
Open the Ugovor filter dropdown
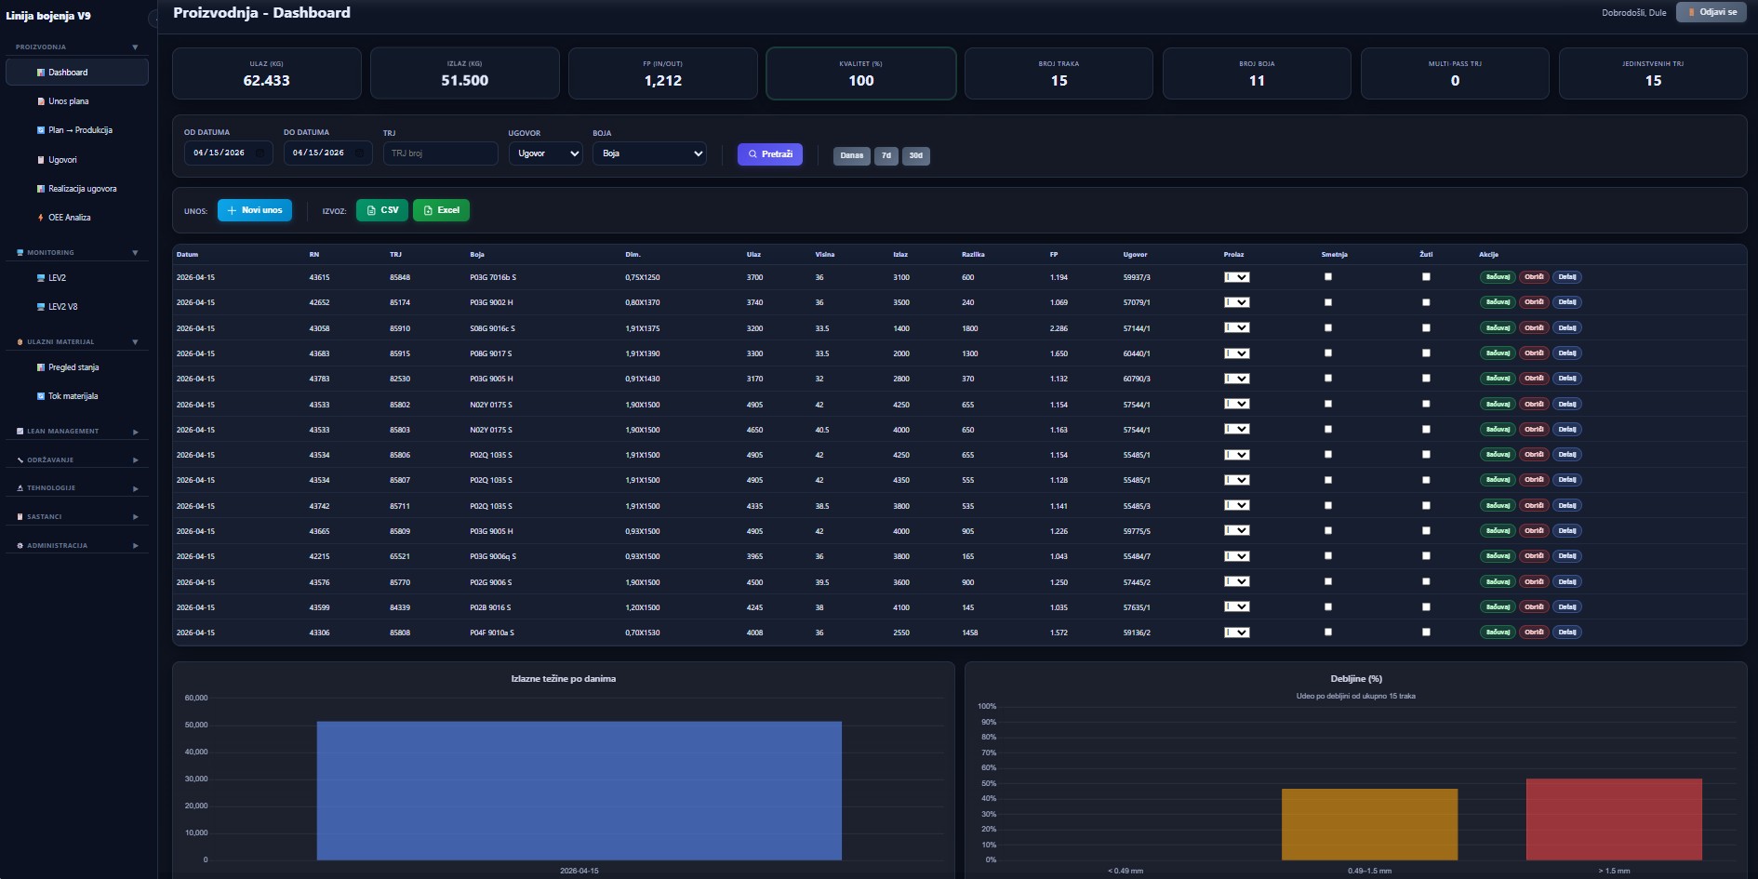point(545,153)
